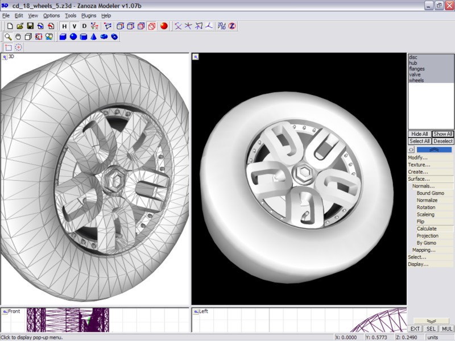Select the Pan hand tool

click(x=18, y=37)
